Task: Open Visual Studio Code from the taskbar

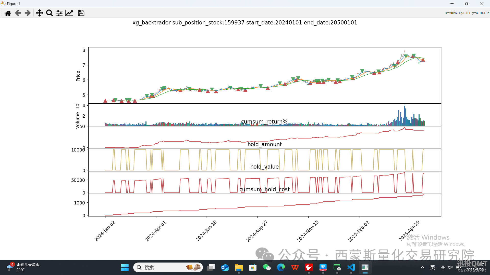Action: coord(351,267)
